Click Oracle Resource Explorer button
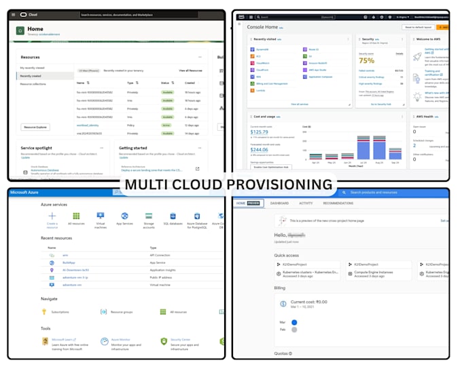Image resolution: width=462 pixels, height=369 pixels. (35, 127)
